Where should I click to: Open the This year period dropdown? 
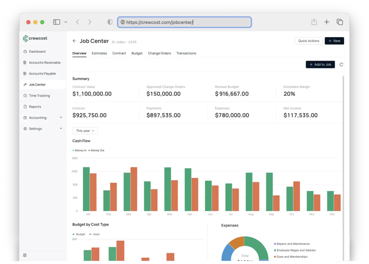85,131
